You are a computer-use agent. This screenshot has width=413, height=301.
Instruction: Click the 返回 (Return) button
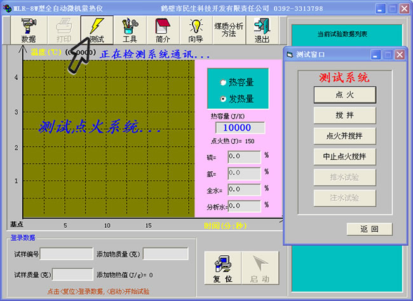click(369, 229)
